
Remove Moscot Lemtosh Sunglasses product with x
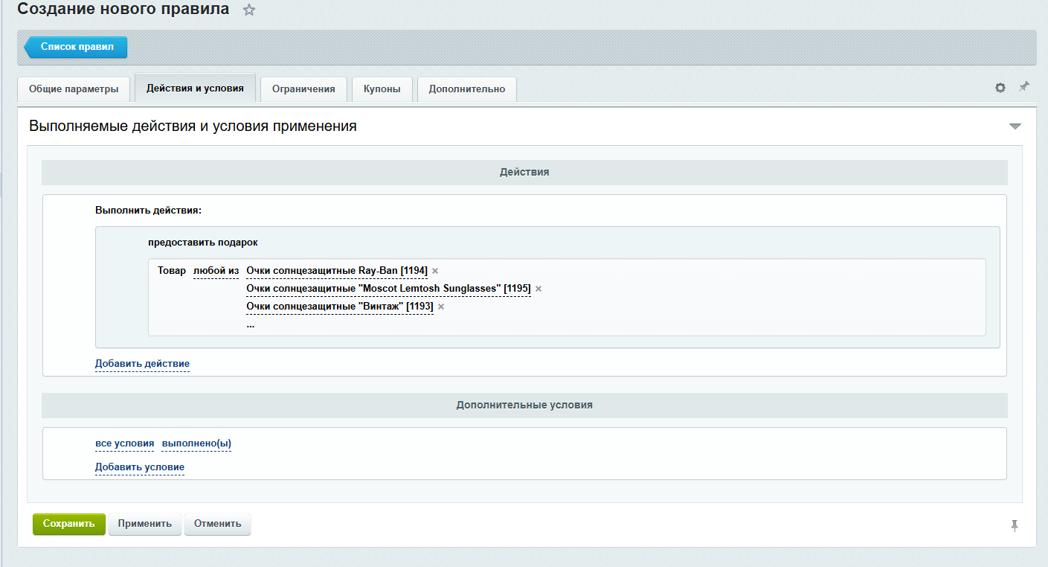(539, 289)
